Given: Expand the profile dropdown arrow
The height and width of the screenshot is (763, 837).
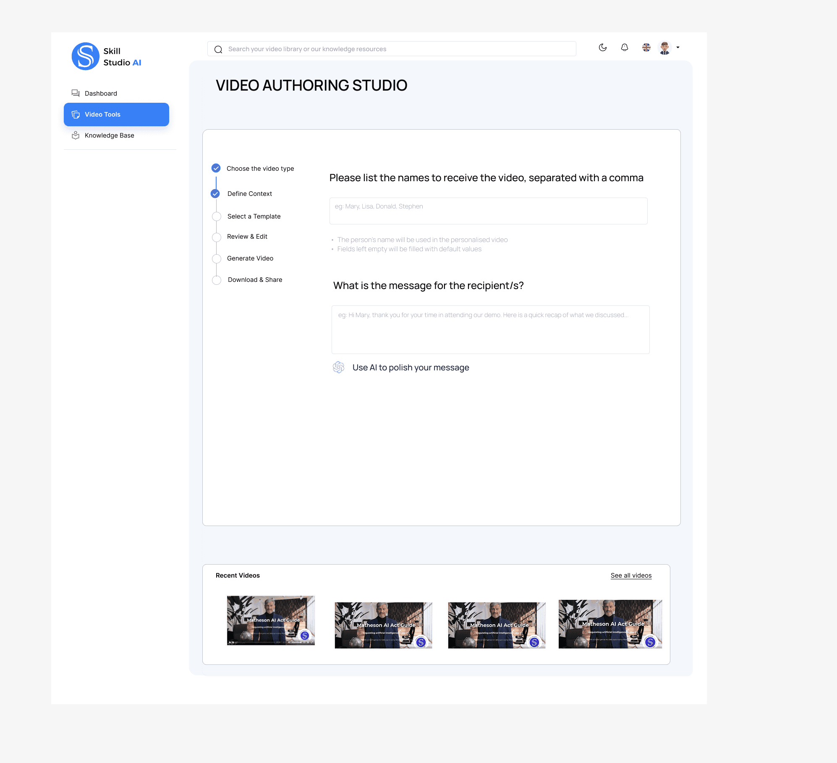Looking at the screenshot, I should tap(678, 47).
